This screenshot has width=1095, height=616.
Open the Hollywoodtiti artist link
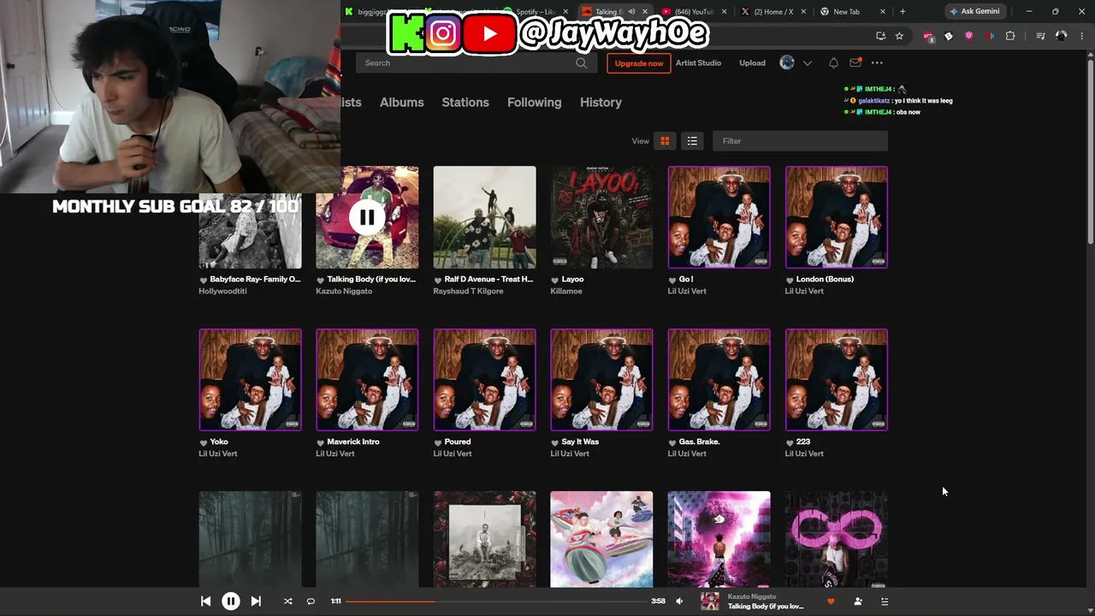(222, 291)
